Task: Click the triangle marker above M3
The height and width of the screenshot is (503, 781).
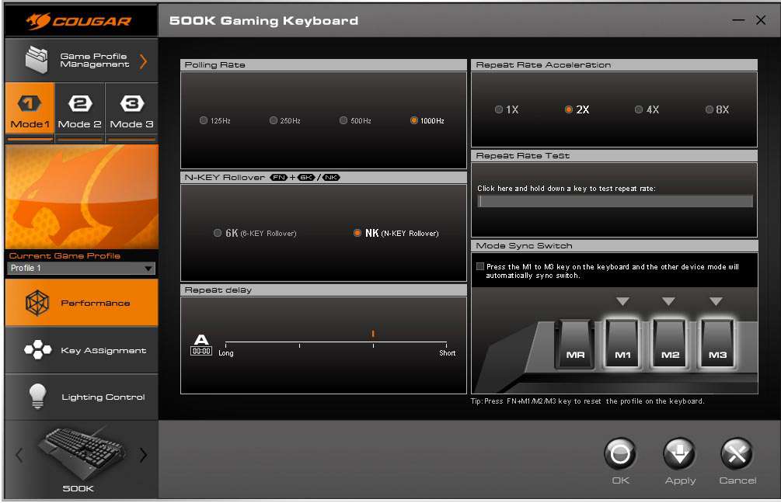Action: coord(716,301)
